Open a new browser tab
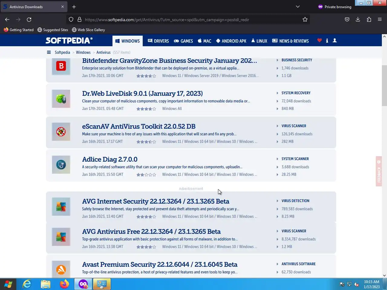The image size is (387, 290). tap(74, 7)
